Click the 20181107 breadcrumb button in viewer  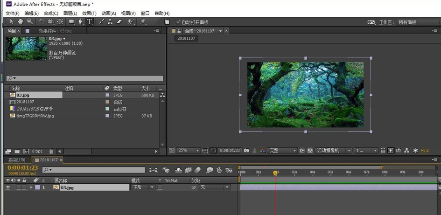click(x=186, y=38)
